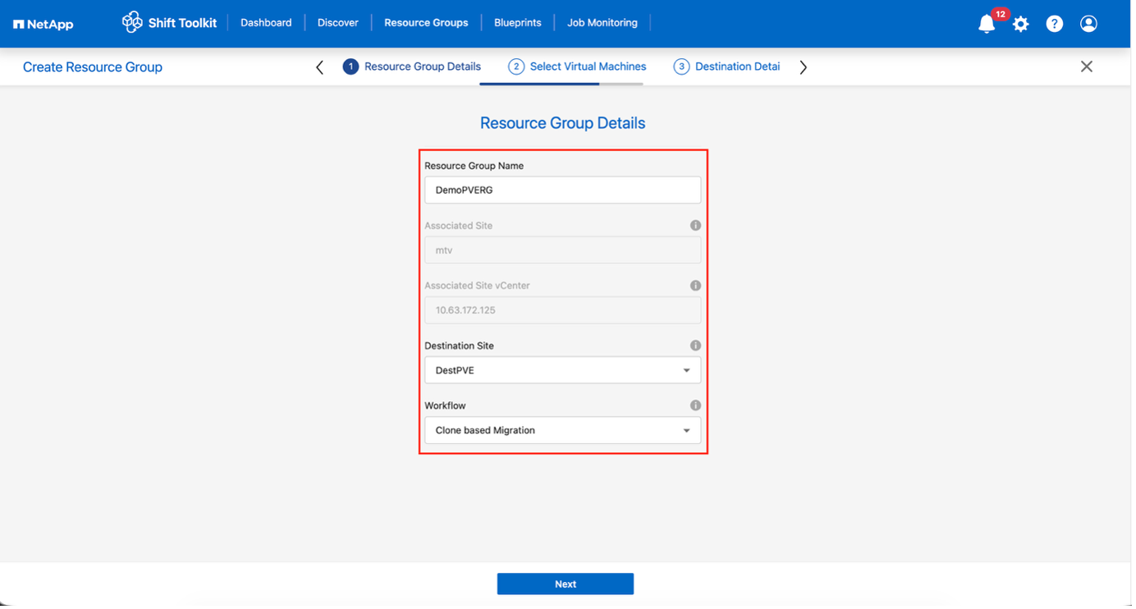Select step 2 Select Virtual Machines

(x=577, y=66)
